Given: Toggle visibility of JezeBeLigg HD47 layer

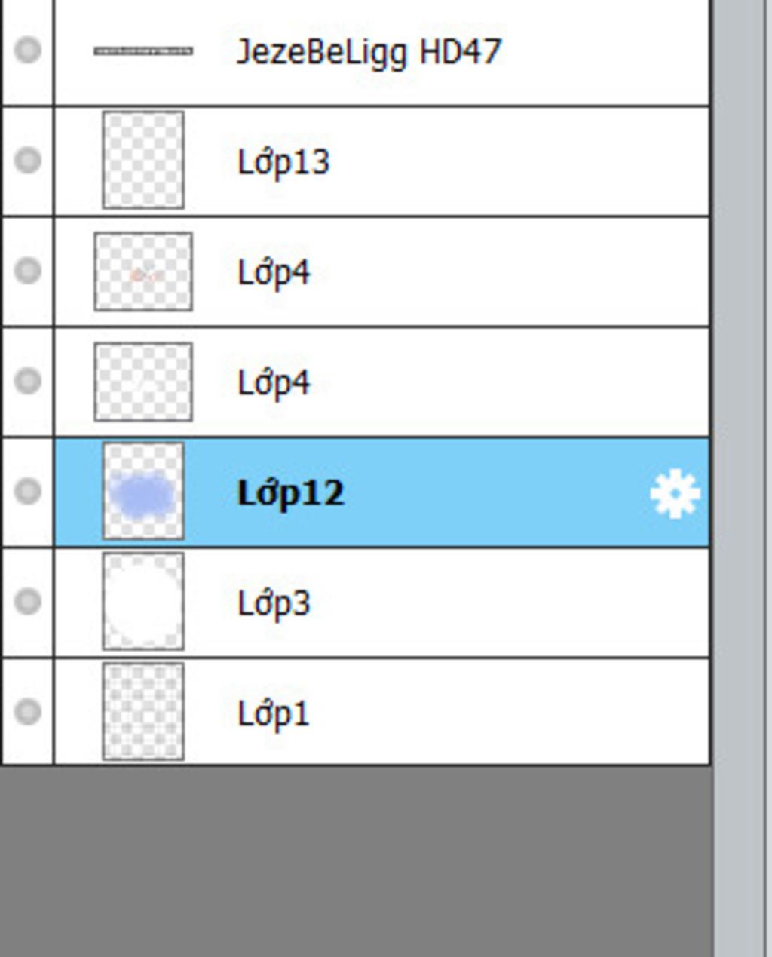Looking at the screenshot, I should coord(28,50).
